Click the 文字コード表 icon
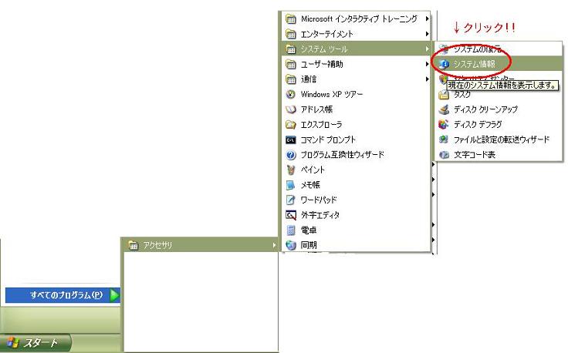568x353 pixels. click(444, 154)
